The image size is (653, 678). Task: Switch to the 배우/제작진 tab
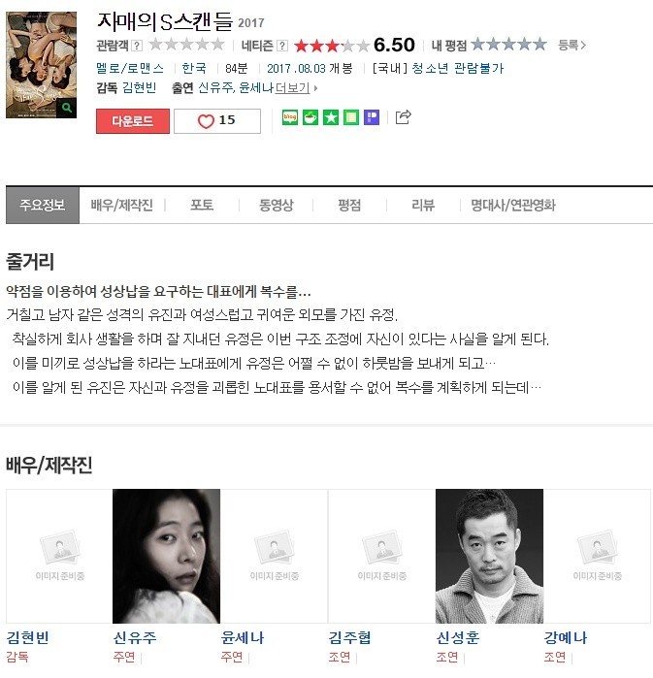[122, 205]
